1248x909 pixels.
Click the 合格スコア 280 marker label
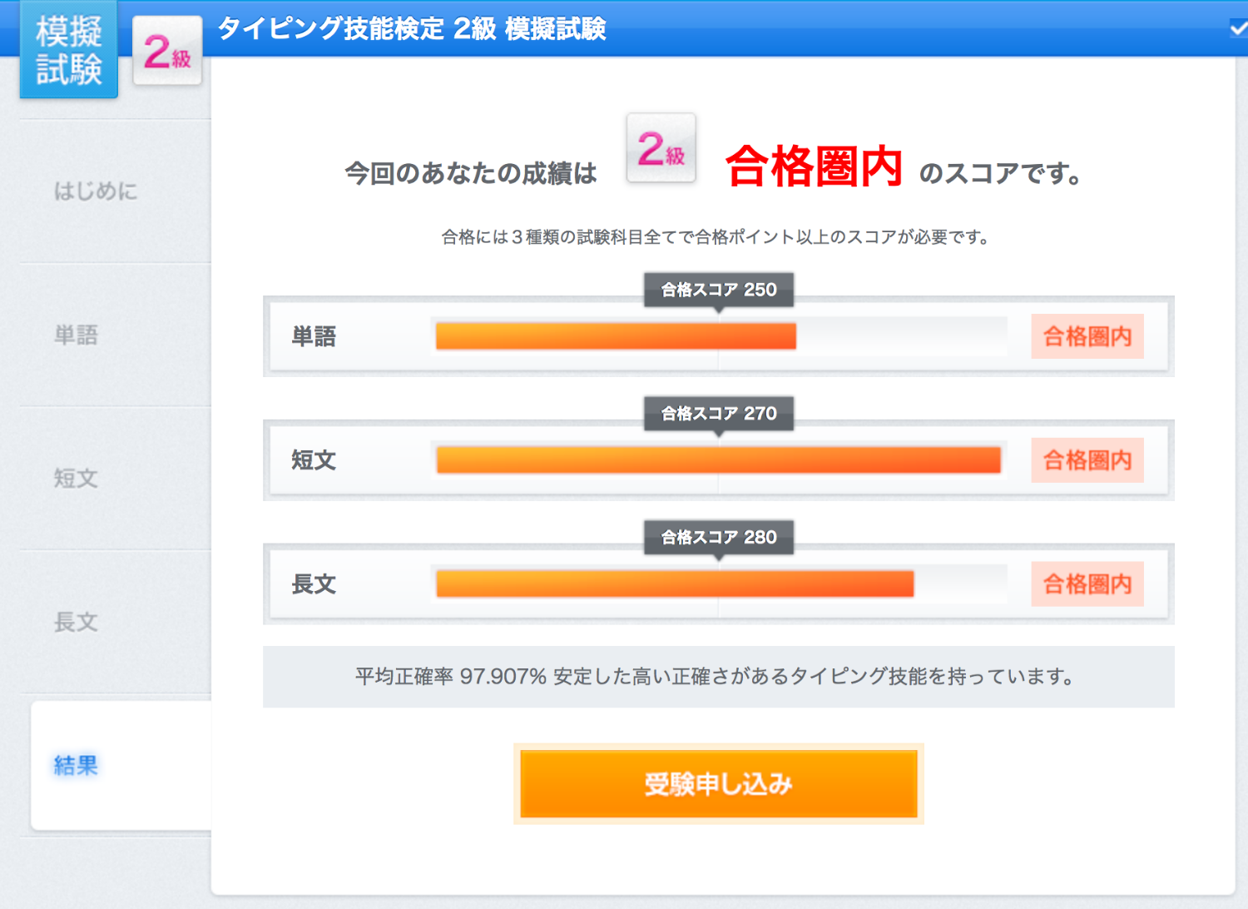pos(719,538)
